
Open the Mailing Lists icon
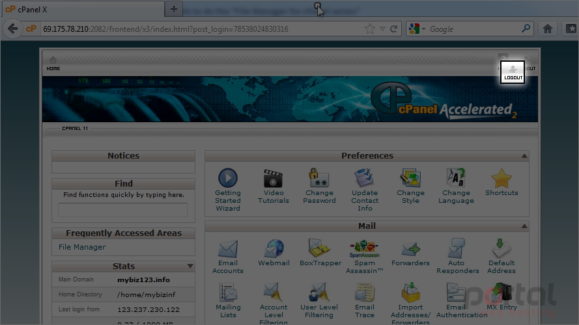[228, 292]
